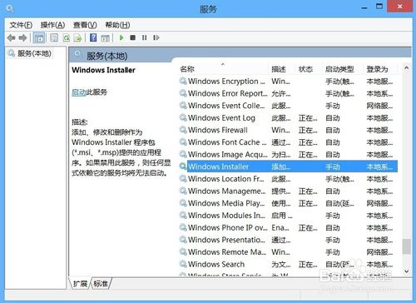Image resolution: width=416 pixels, height=303 pixels.
Task: Click the Restart Service toolbar icon
Action: [x=156, y=37]
